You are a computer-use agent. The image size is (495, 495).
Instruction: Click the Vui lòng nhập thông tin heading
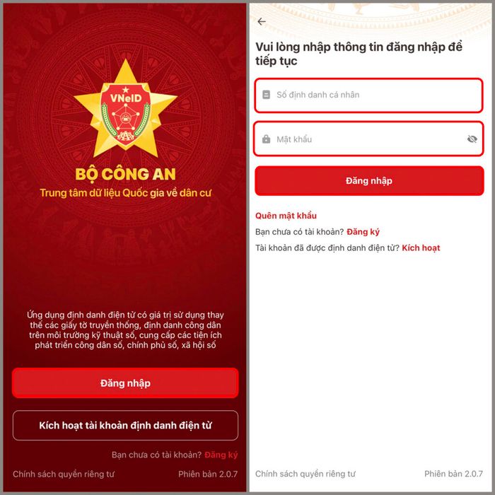(359, 54)
